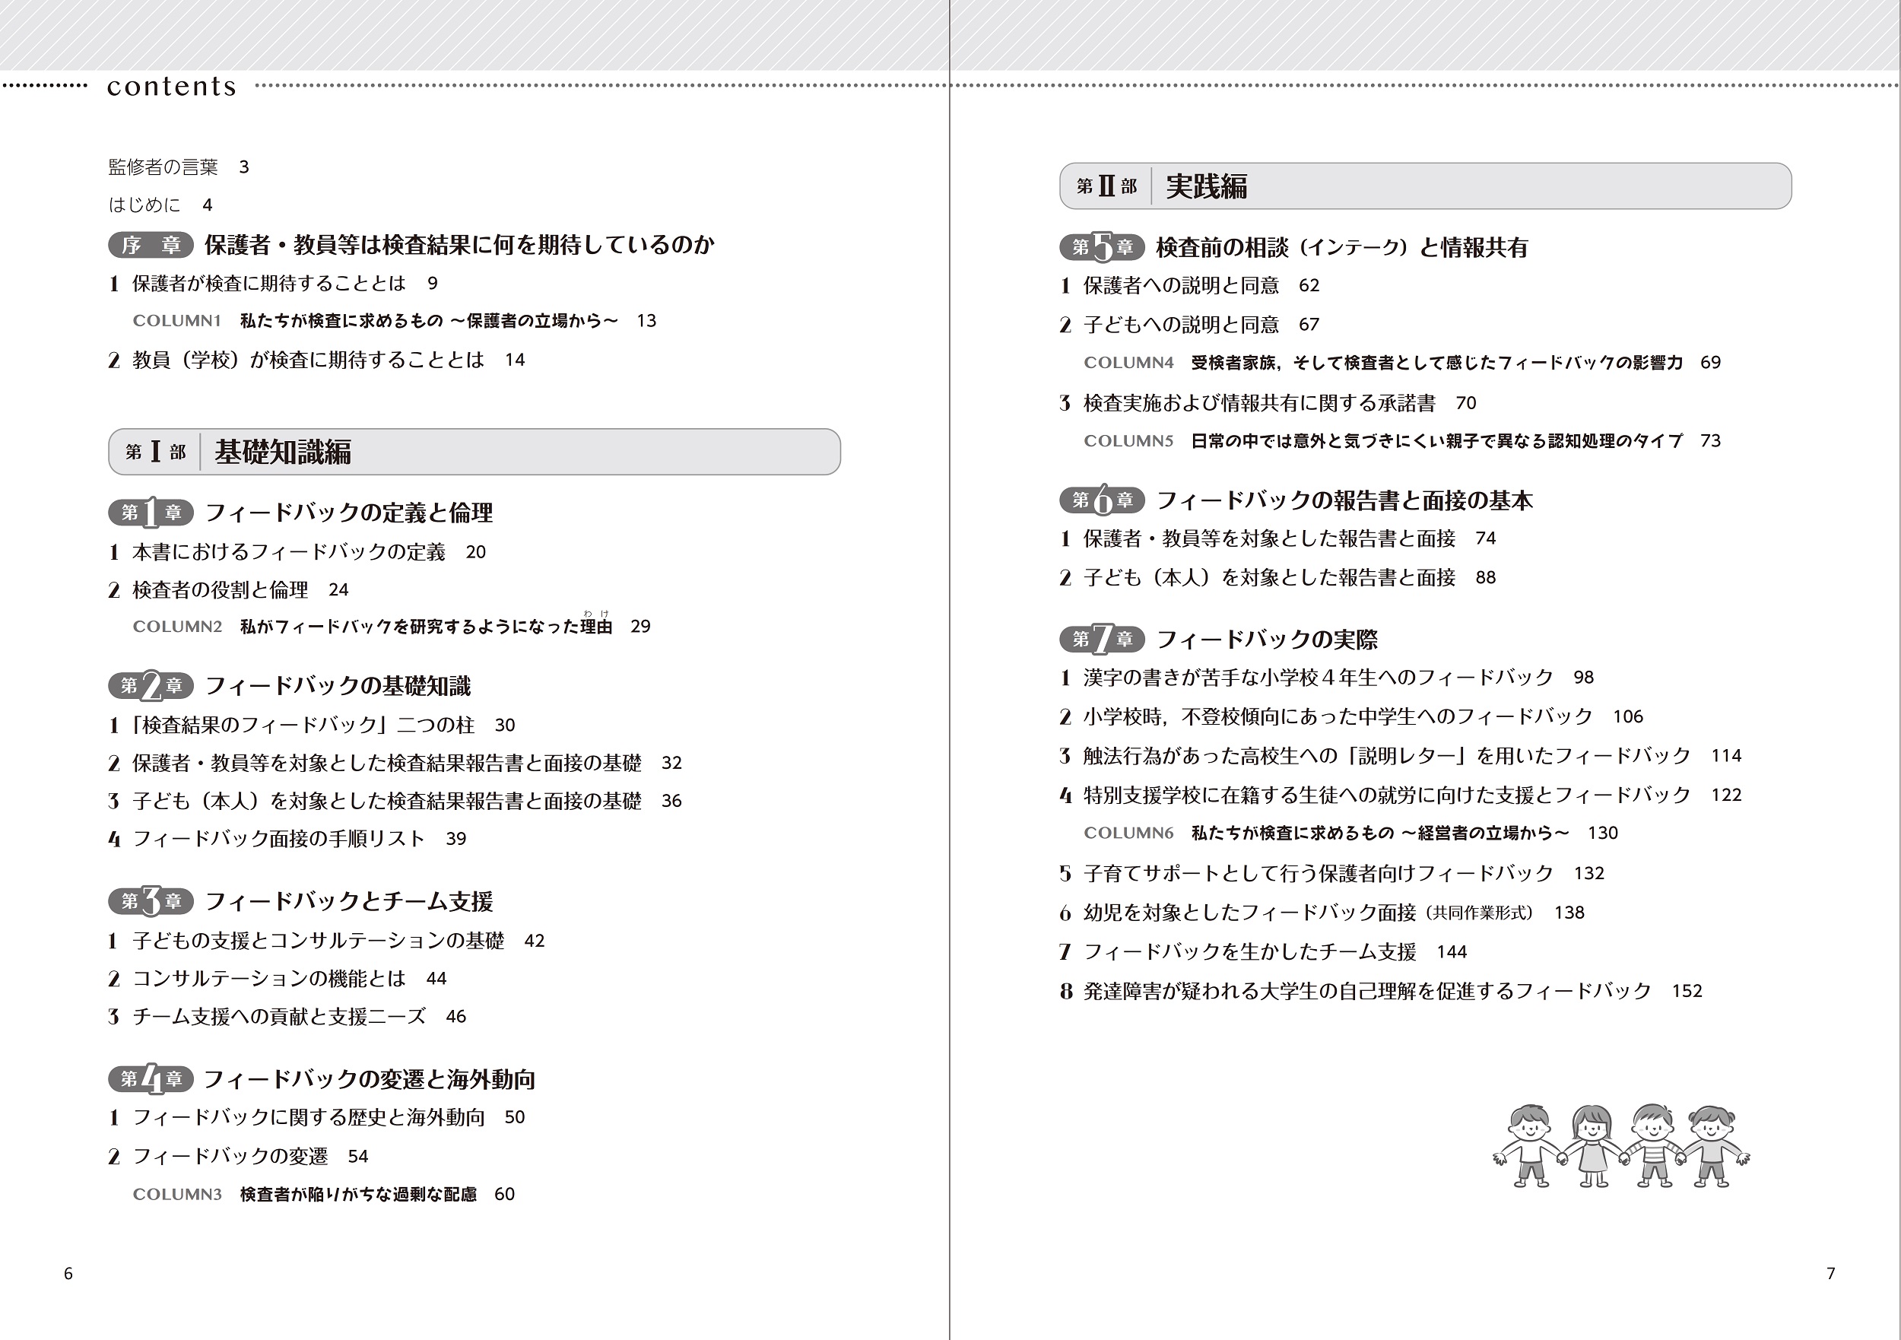Screen dimensions: 1901x1340
Task: Click the four children holding hands illustration
Action: coord(1621,1146)
